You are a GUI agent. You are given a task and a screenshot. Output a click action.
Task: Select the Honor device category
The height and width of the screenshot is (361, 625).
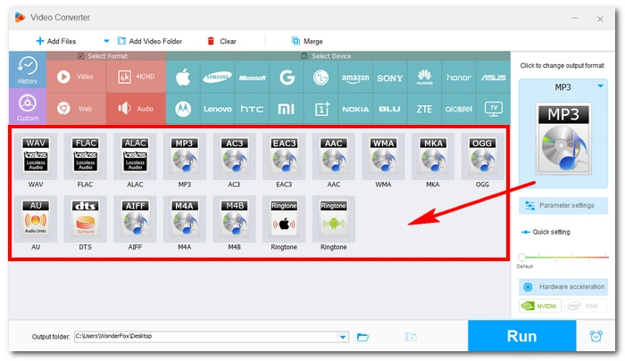[x=459, y=78]
